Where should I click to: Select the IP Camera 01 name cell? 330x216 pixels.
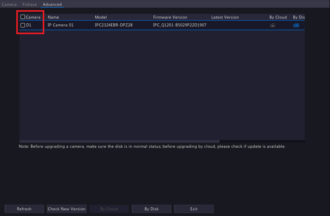[61, 25]
